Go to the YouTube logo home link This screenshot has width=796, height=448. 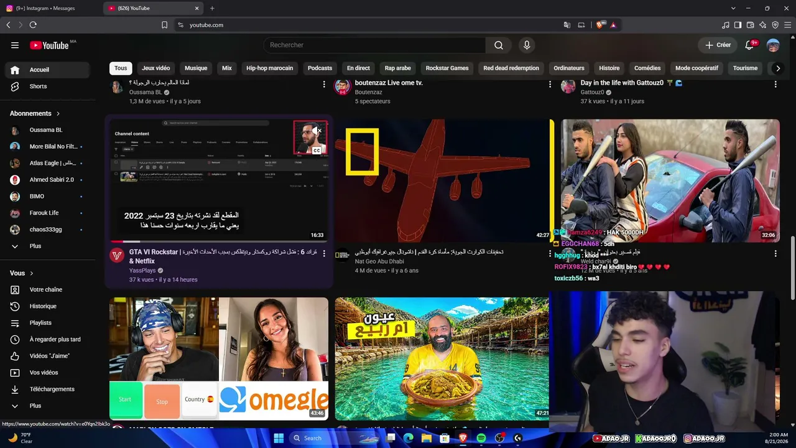click(x=49, y=45)
